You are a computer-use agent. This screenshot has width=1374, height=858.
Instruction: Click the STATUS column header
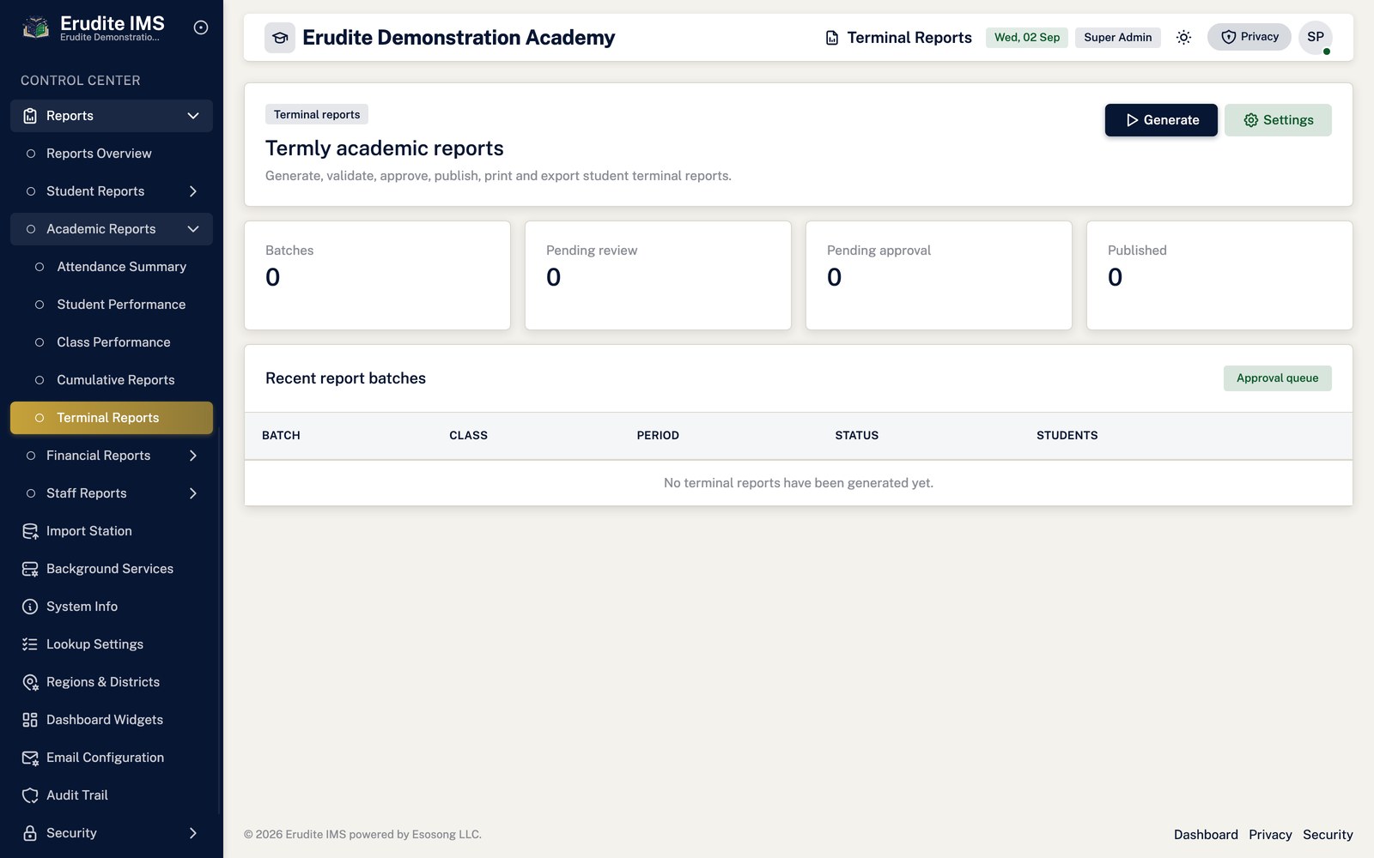(856, 435)
